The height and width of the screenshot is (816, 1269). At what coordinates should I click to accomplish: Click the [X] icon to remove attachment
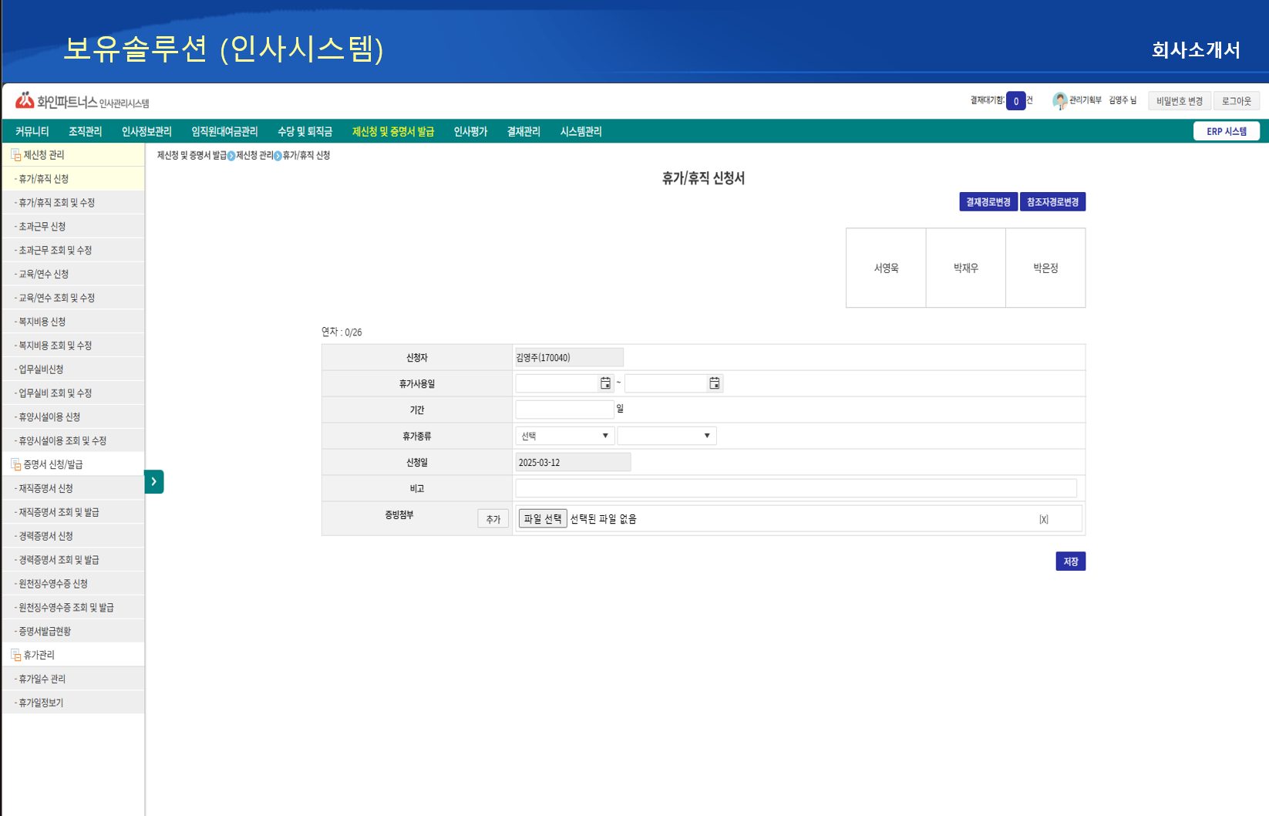point(1044,518)
